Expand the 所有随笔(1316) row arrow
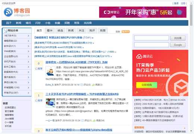The image size is (194, 134). pos(28,88)
